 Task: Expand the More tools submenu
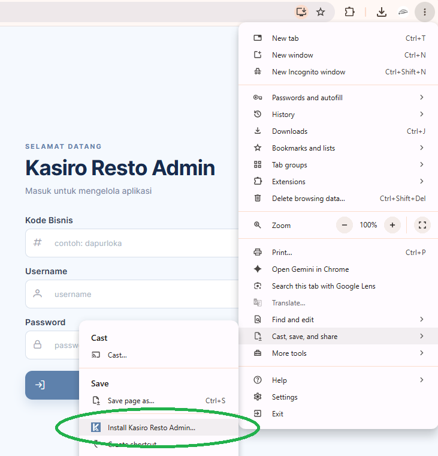[x=339, y=353]
